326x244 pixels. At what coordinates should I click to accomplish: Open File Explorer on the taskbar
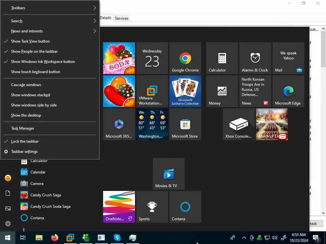point(39,238)
